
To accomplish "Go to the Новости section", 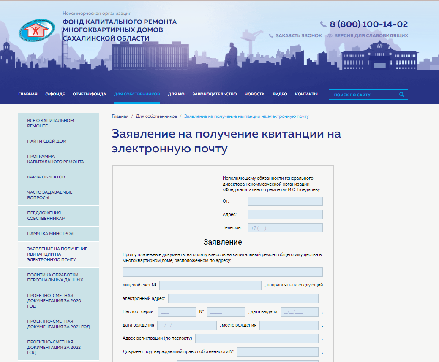I will point(254,94).
